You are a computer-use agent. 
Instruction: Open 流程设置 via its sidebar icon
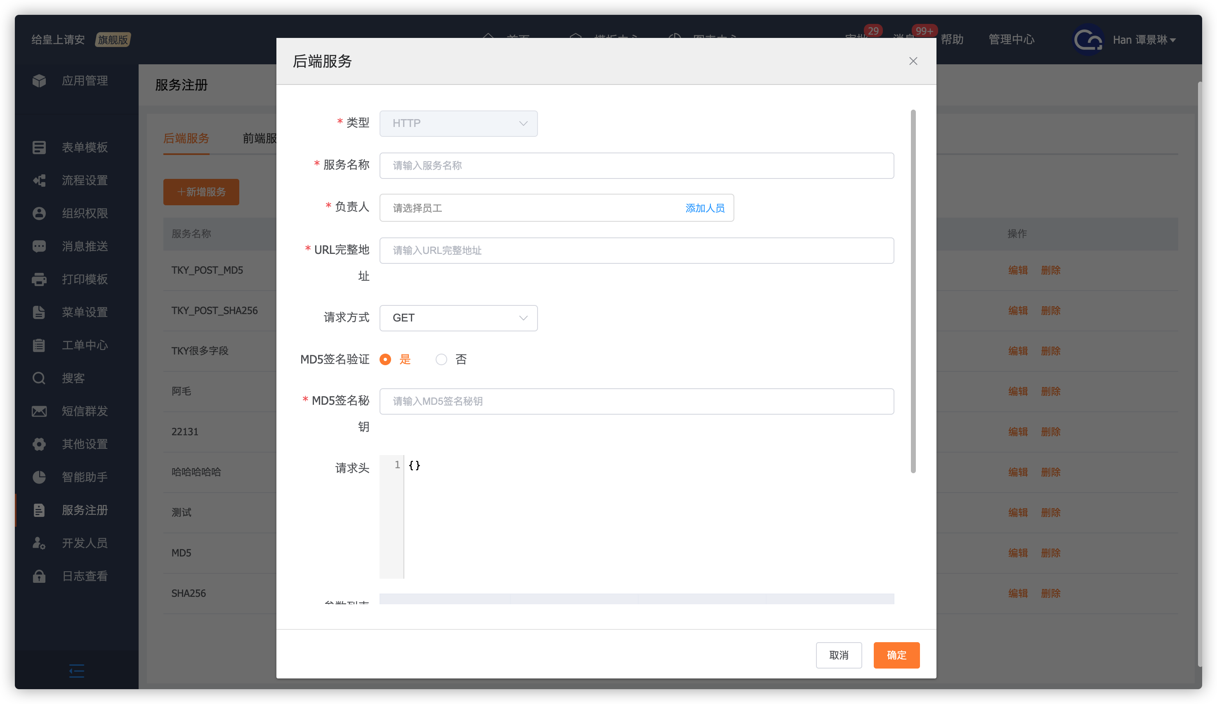point(39,181)
